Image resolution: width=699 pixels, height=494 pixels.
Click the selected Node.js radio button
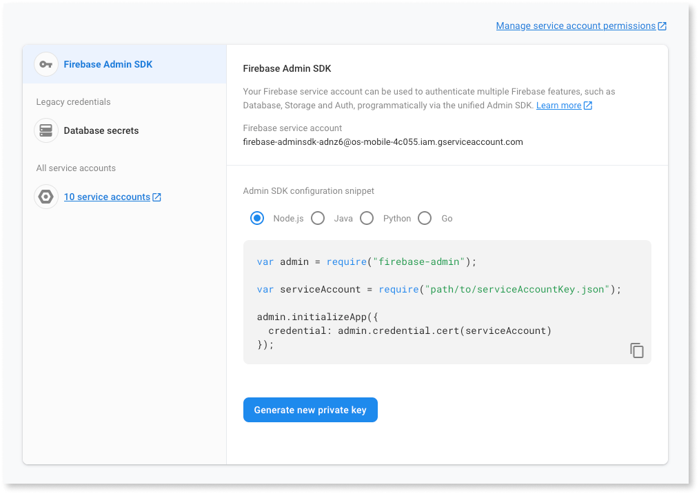(256, 218)
